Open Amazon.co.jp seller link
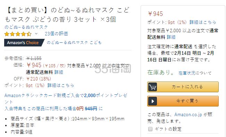Viewport: 226px width, 137px height. (x=188, y=115)
